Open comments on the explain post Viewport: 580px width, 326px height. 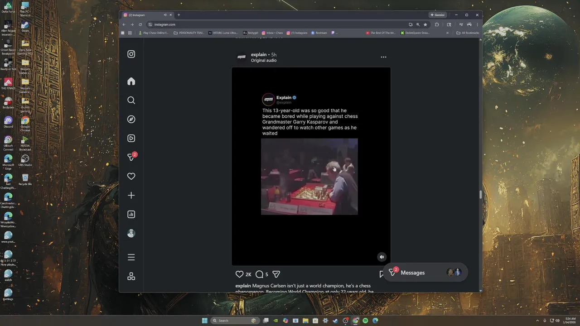259,274
